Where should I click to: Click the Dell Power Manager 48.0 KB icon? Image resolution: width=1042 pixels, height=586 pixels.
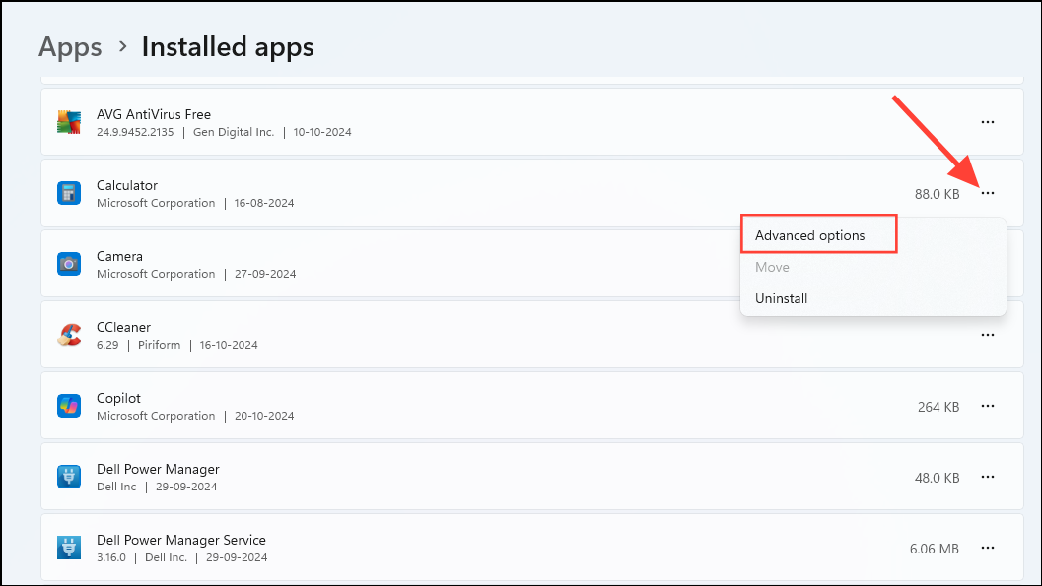click(x=68, y=477)
